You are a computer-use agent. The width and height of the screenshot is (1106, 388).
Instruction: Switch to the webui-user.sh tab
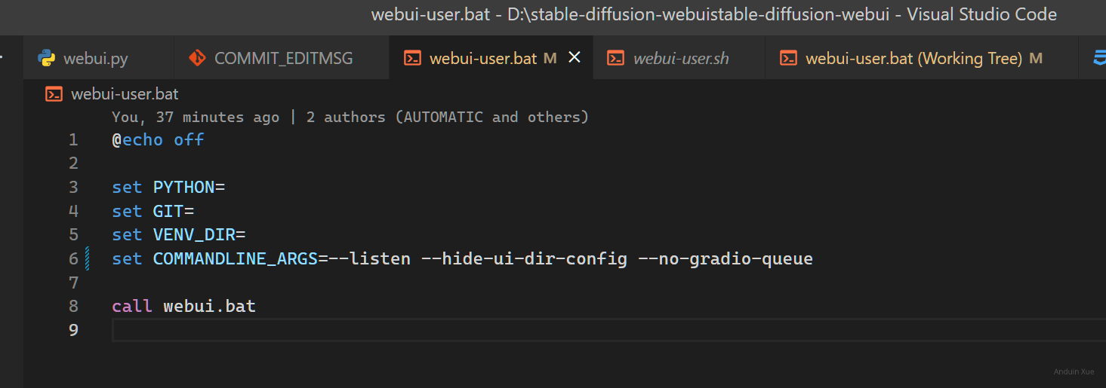680,59
